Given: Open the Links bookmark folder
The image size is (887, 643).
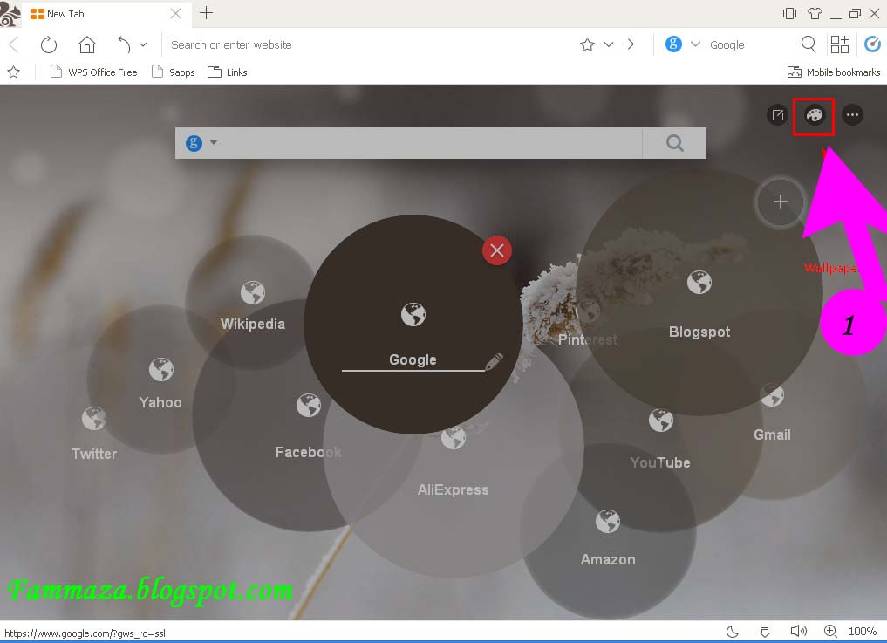Looking at the screenshot, I should [228, 72].
